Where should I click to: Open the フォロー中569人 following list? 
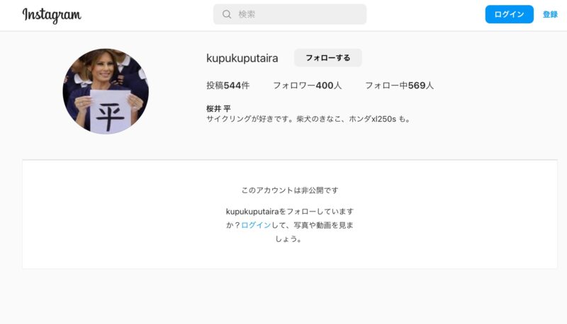click(399, 86)
